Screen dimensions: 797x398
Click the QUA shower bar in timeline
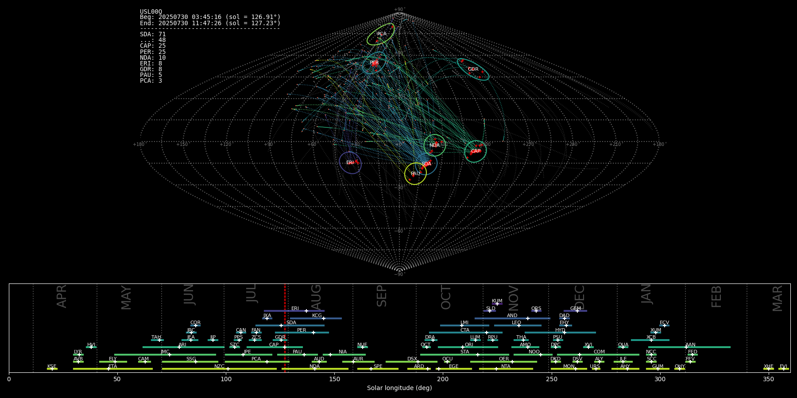click(x=623, y=347)
